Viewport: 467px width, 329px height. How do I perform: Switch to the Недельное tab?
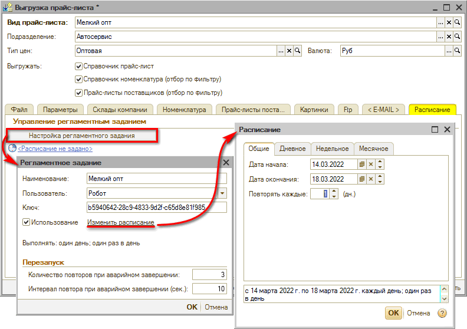pos(332,149)
